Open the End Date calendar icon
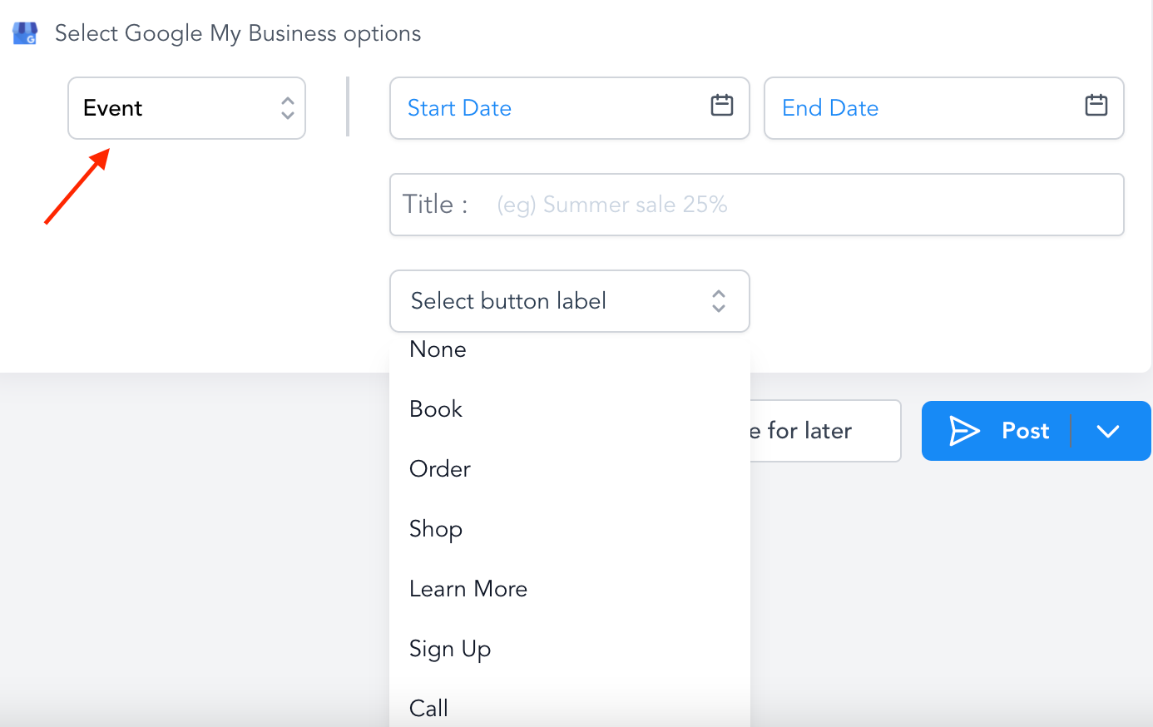 [1096, 106]
